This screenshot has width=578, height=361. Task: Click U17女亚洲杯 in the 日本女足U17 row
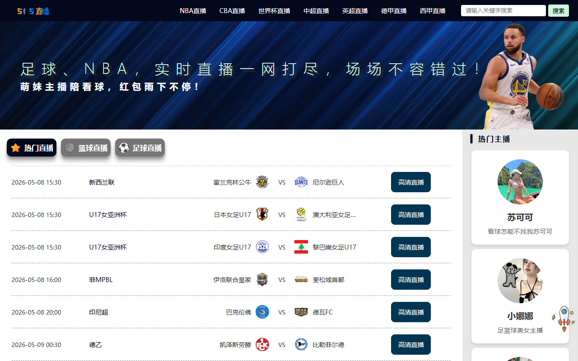(x=108, y=215)
